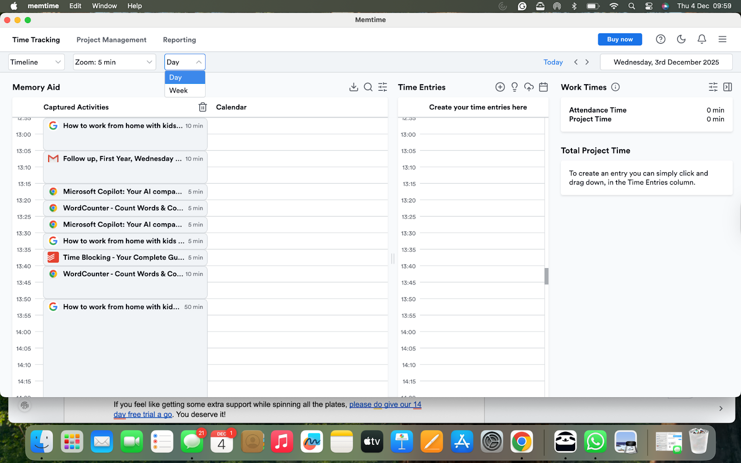The height and width of the screenshot is (463, 741).
Task: Open the Timeline dropdown
Action: [36, 62]
